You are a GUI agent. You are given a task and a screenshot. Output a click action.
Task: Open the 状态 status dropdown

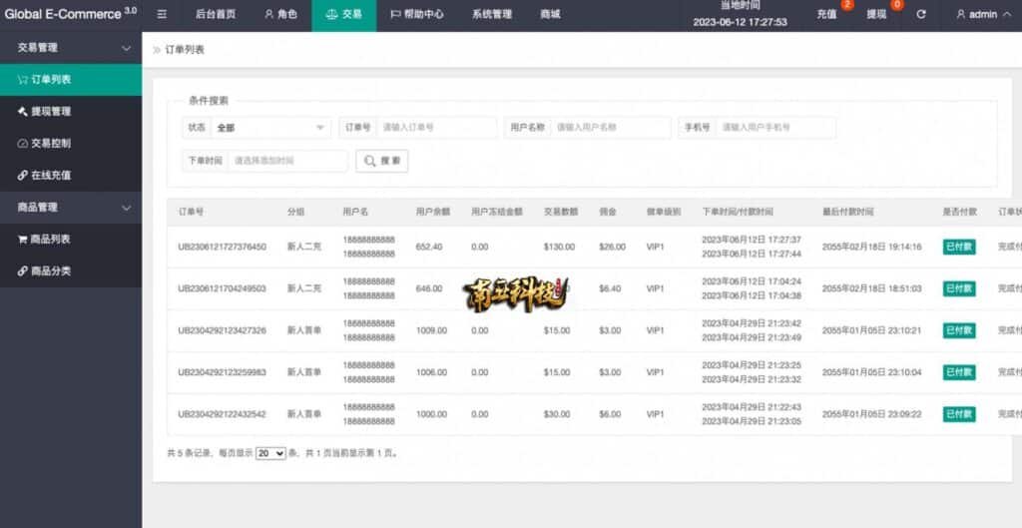coord(271,128)
